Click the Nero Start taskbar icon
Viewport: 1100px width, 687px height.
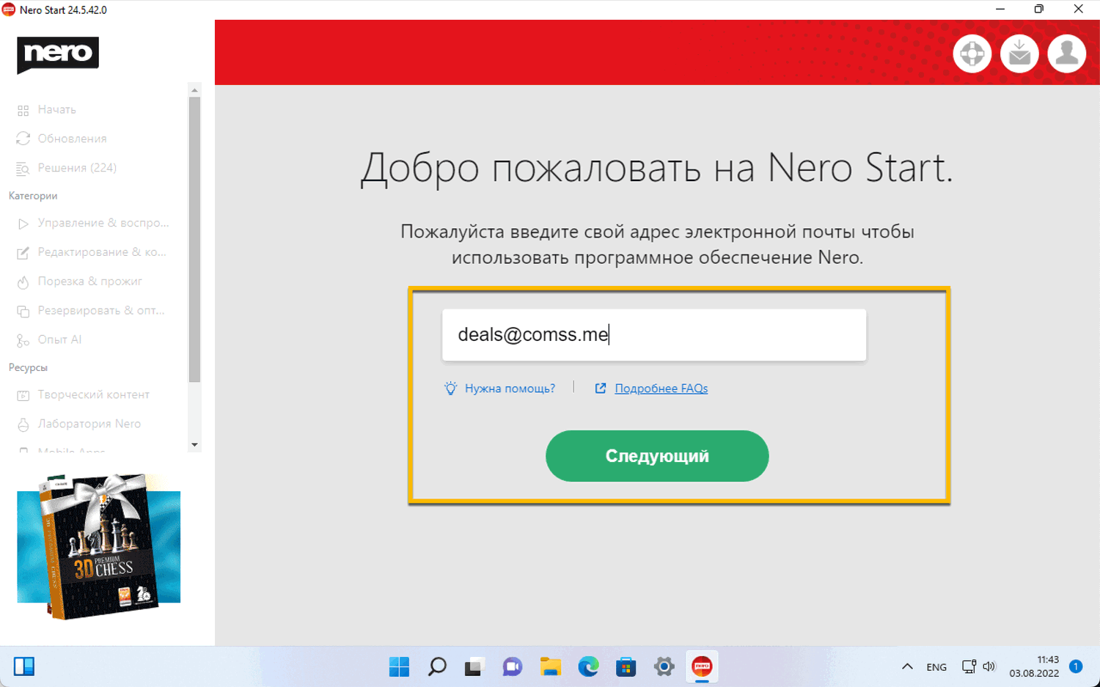point(702,666)
